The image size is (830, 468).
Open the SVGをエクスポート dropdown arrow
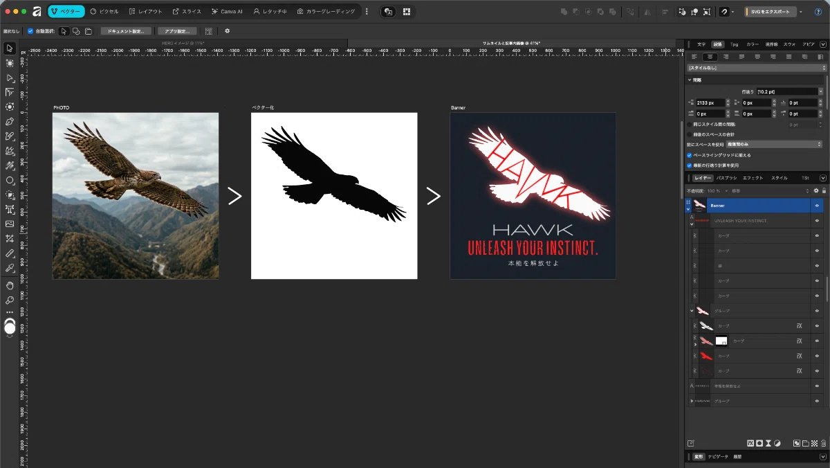click(801, 12)
